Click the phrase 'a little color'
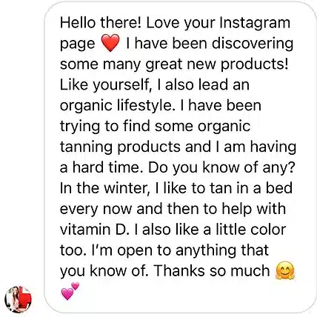 pyautogui.click(x=244, y=230)
